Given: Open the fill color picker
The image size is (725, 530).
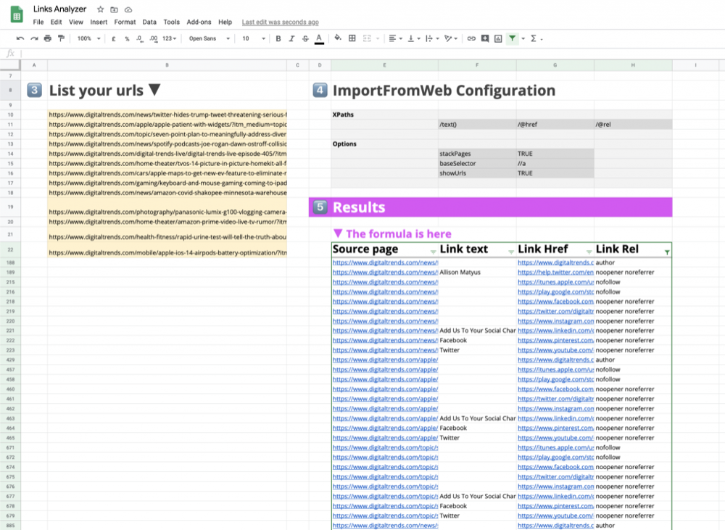Looking at the screenshot, I should pos(338,38).
